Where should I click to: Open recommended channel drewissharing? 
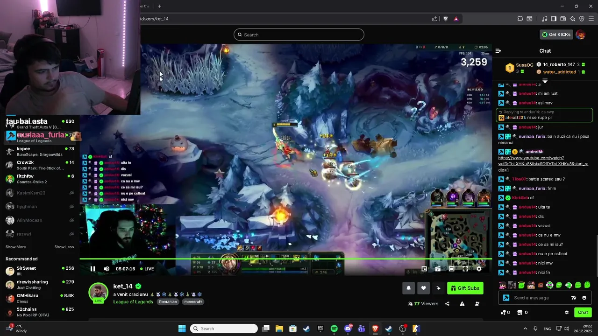click(x=40, y=284)
